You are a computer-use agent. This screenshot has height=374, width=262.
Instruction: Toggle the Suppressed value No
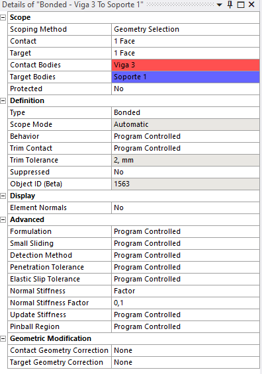[185, 172]
